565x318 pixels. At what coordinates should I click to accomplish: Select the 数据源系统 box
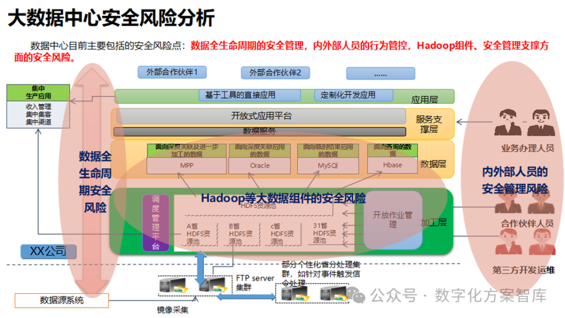coord(62,300)
